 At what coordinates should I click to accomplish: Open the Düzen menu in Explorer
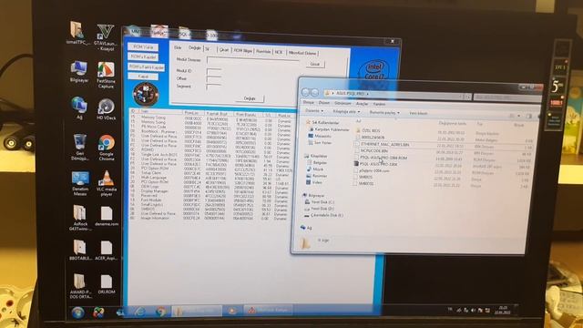(324, 103)
